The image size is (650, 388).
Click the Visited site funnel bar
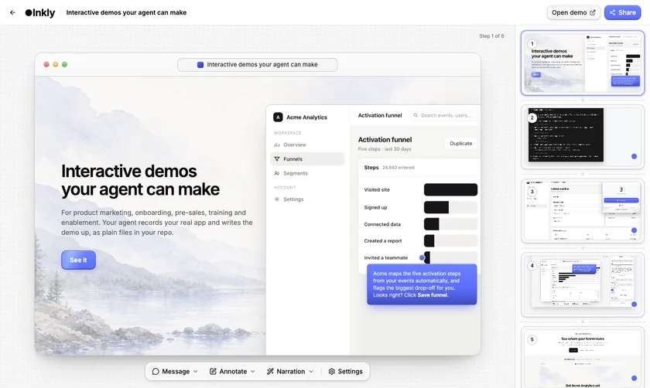[450, 189]
